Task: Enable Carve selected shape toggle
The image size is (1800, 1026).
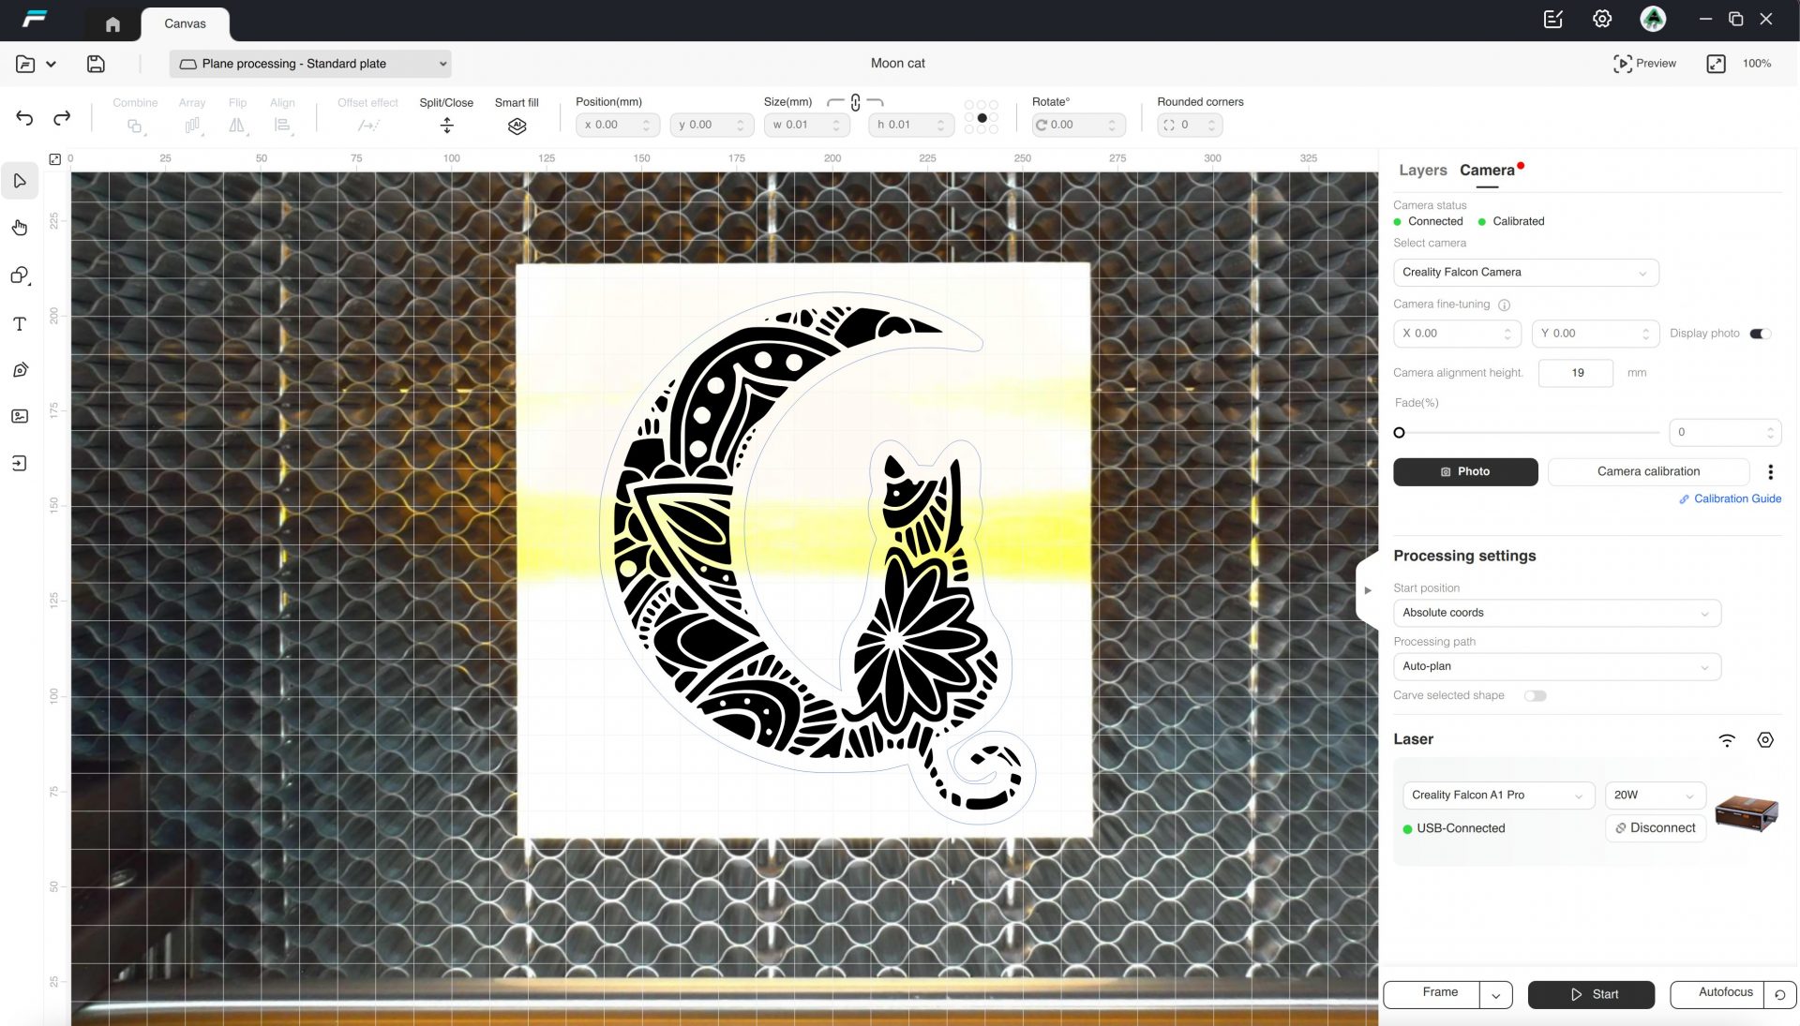Action: (x=1535, y=695)
